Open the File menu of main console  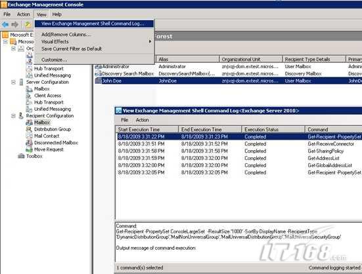tap(7, 14)
